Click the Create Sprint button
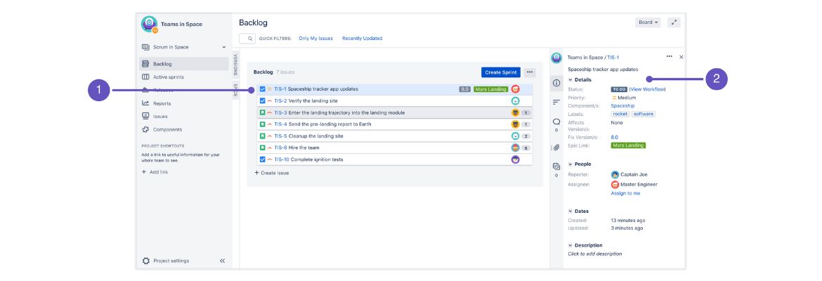 click(500, 72)
